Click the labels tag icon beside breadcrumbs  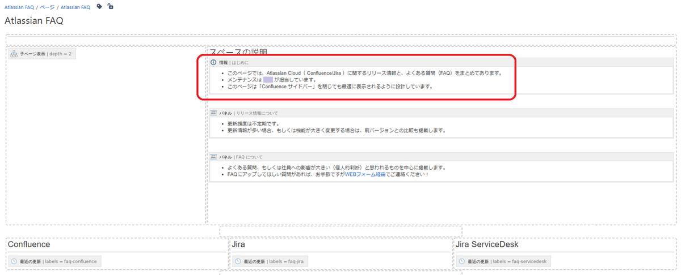pyautogui.click(x=100, y=7)
